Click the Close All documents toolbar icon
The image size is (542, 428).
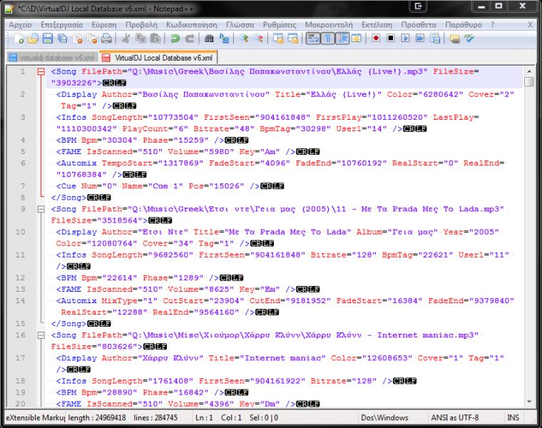(92, 39)
